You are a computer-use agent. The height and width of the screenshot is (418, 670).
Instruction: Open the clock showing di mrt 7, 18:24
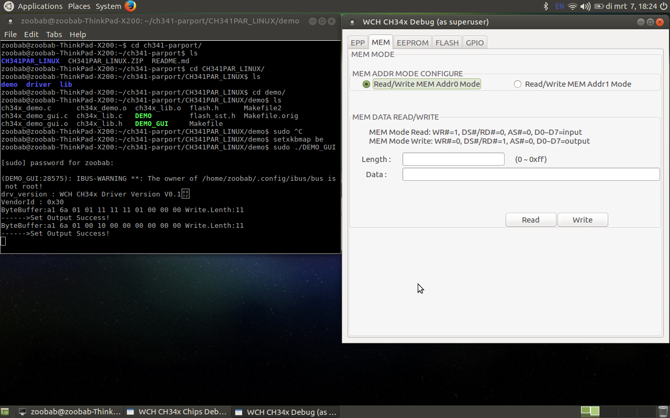pos(631,6)
